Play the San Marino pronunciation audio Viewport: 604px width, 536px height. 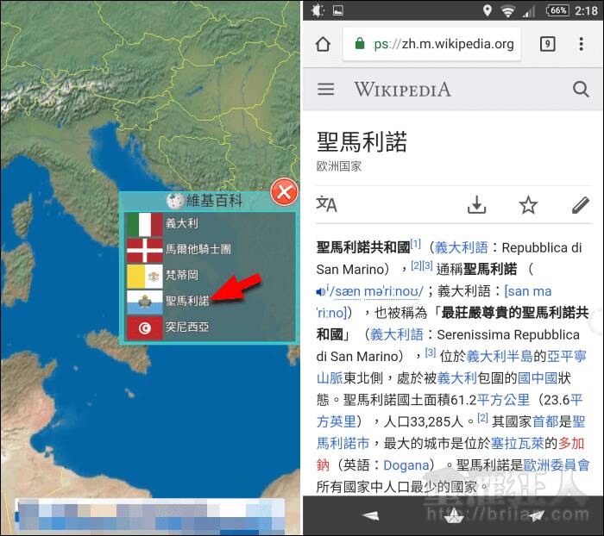321,291
